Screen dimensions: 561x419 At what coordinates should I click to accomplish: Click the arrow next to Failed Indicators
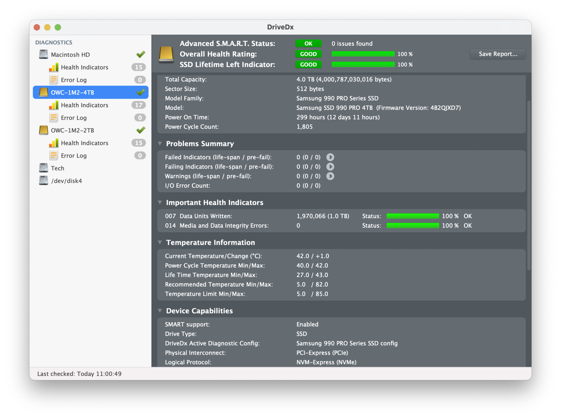pyautogui.click(x=330, y=157)
